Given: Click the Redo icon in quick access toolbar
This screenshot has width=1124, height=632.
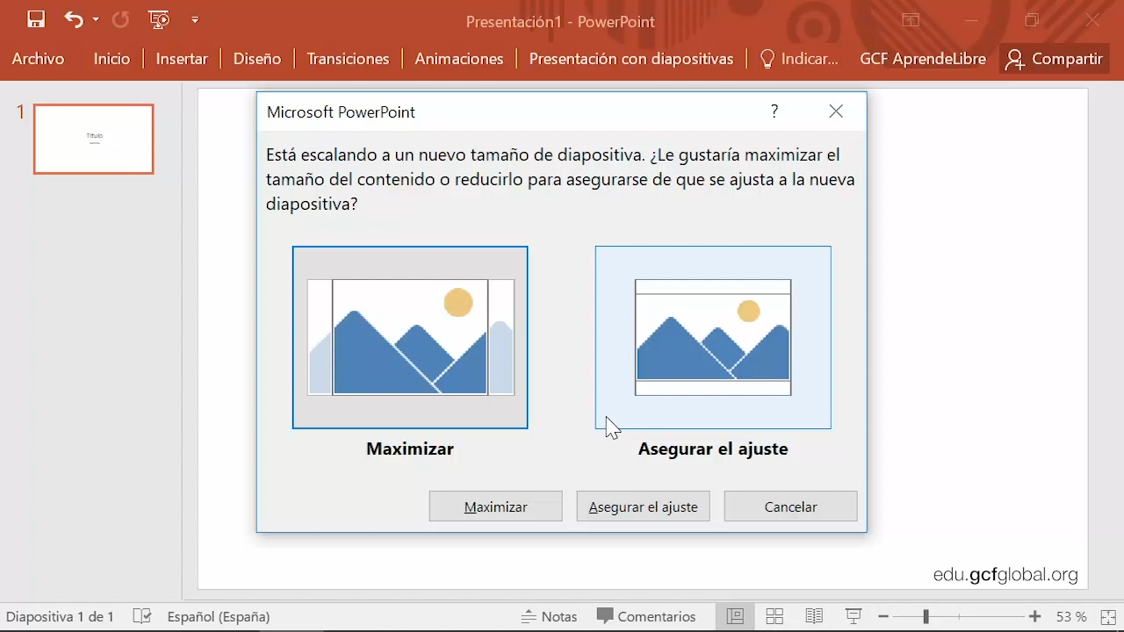Looking at the screenshot, I should 120,19.
